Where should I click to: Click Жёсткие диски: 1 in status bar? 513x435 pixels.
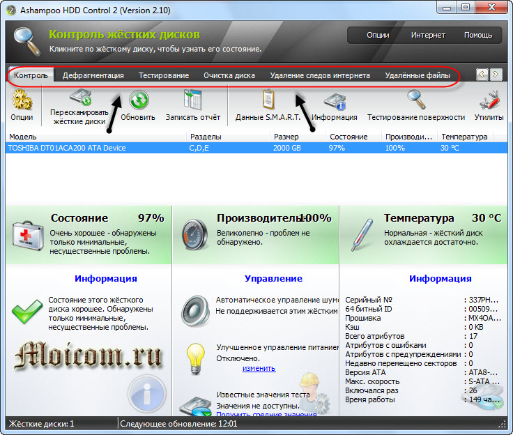[x=41, y=424]
